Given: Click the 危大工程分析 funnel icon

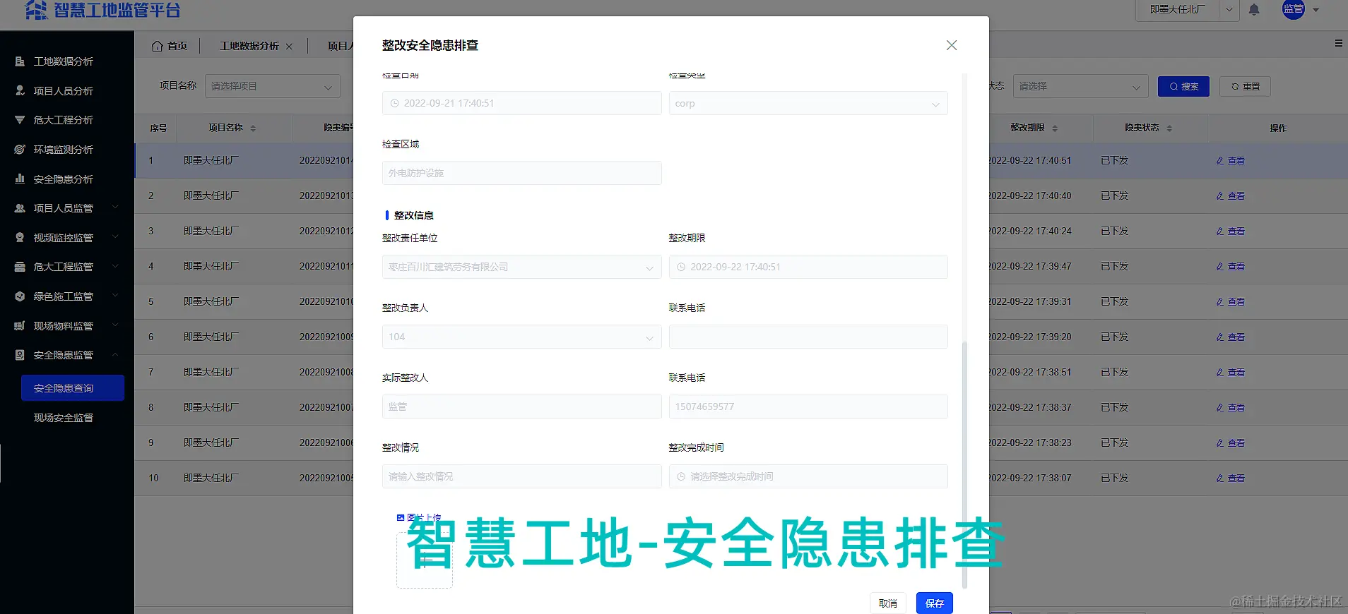Looking at the screenshot, I should [20, 120].
